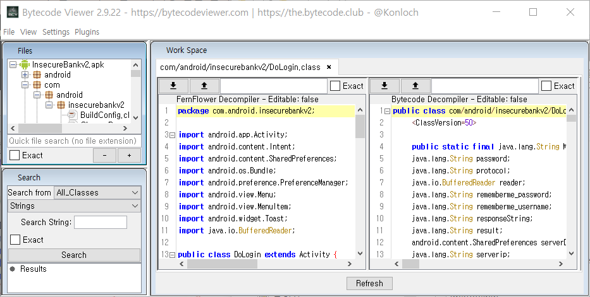
Task: Click the Results label in the Search panel
Action: tap(33, 269)
